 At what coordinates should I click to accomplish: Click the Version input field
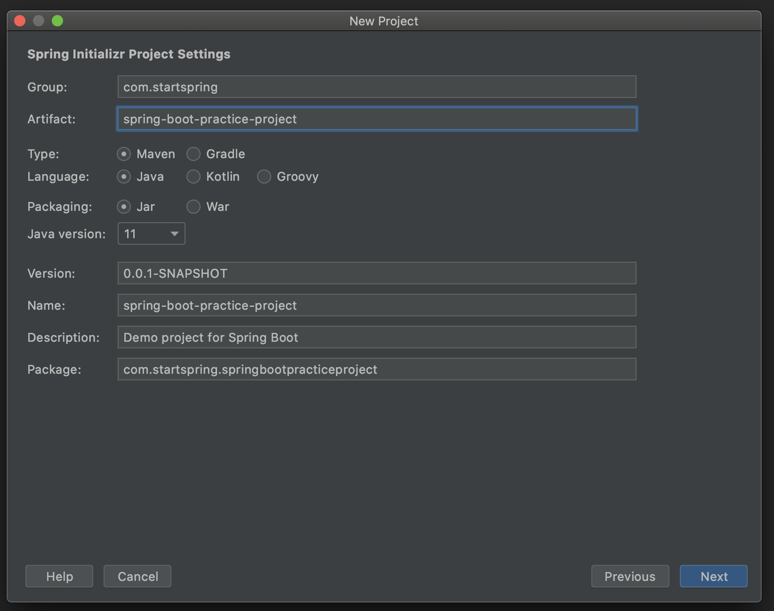(377, 273)
